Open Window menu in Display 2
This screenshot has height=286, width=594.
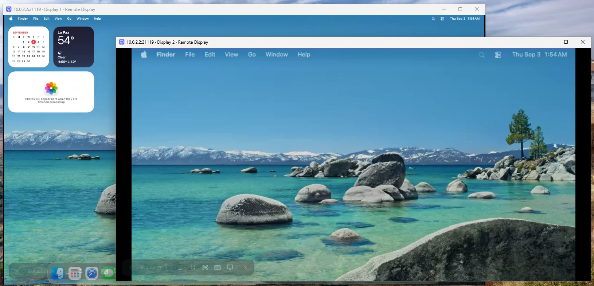(277, 55)
